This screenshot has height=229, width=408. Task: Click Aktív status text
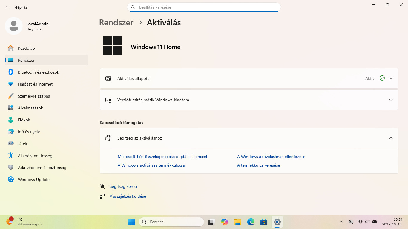point(370,78)
